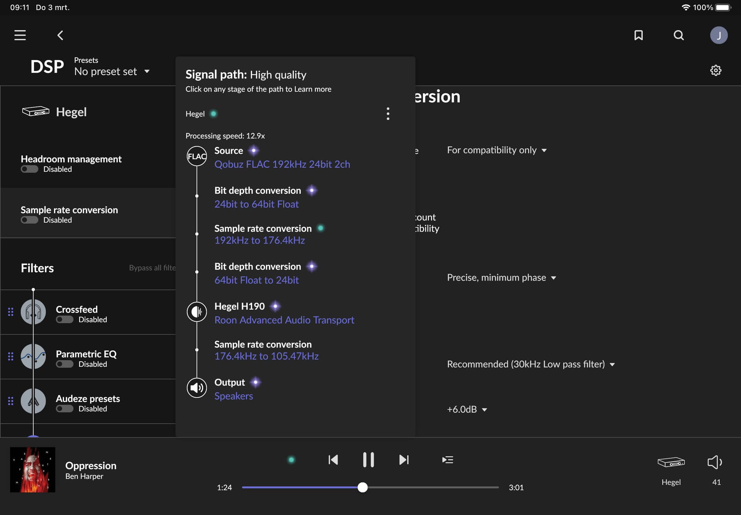The height and width of the screenshot is (515, 741).
Task: Click the Hegel device name in DSP sidebar
Action: point(71,112)
